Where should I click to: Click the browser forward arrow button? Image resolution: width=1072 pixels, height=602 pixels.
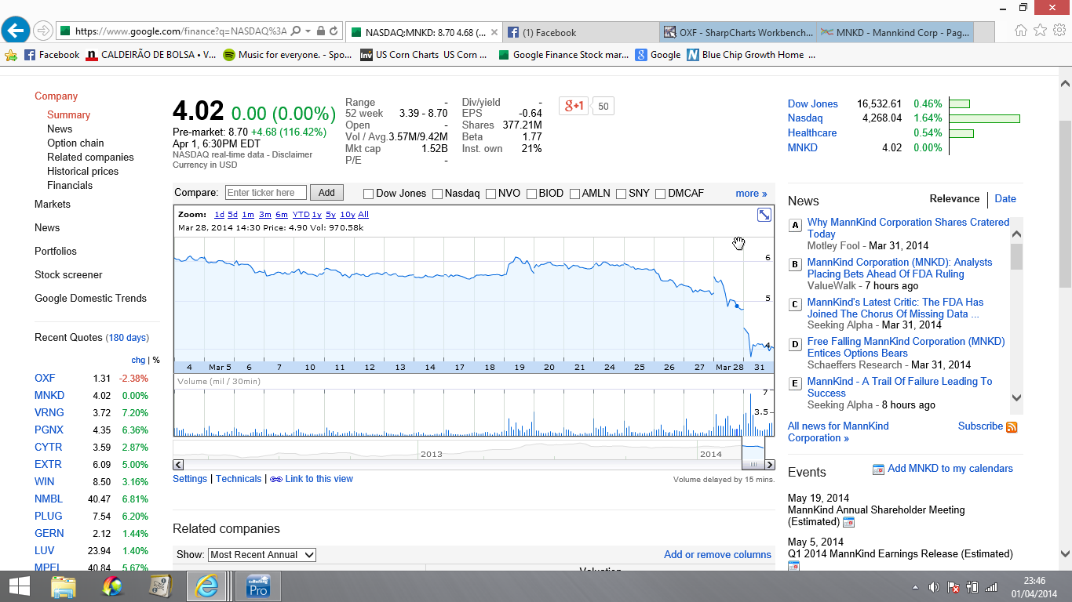[x=43, y=31]
